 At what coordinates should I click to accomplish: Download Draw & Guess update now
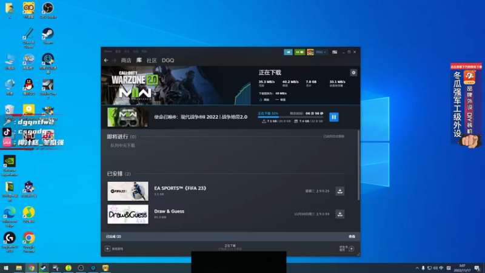(x=339, y=214)
